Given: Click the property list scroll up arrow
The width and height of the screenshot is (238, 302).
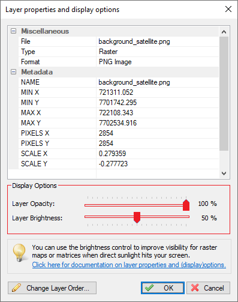Looking at the screenshot, I should coord(224,32).
